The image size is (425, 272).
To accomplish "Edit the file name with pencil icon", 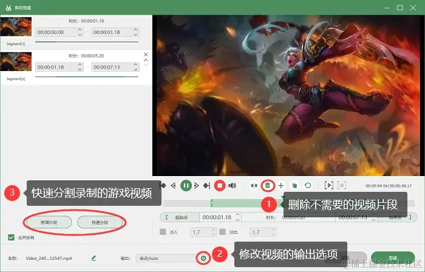I will coord(93,258).
